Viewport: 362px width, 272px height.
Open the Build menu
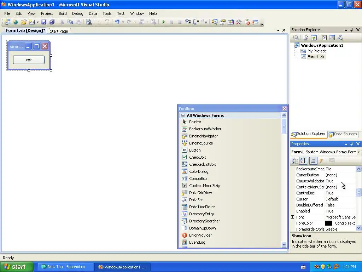pyautogui.click(x=63, y=13)
